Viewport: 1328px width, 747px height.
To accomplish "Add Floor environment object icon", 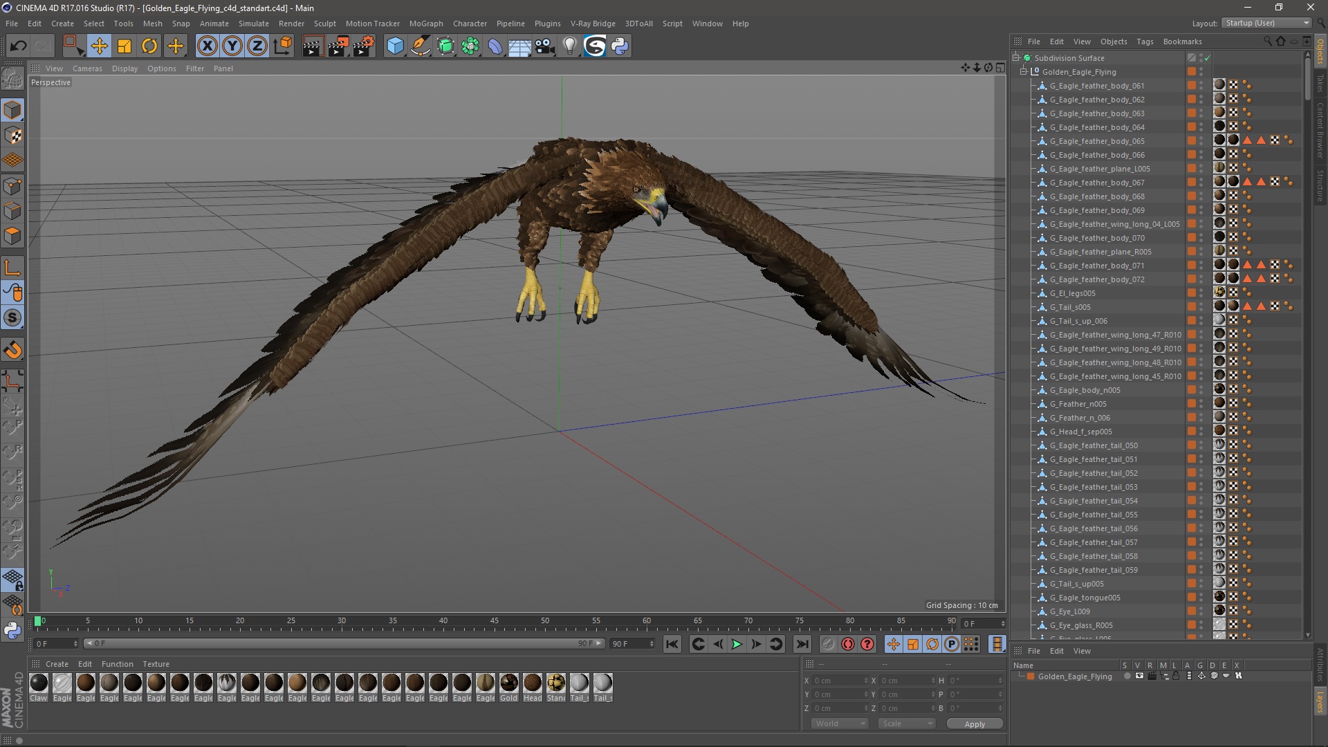I will (x=520, y=46).
